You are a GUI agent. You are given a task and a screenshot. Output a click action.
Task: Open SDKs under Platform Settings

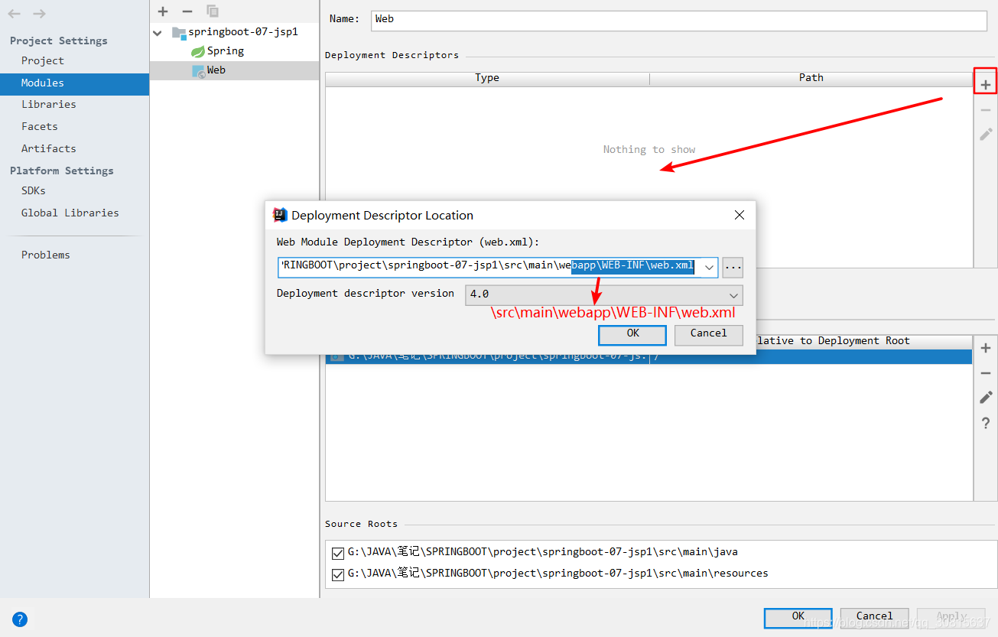[34, 191]
